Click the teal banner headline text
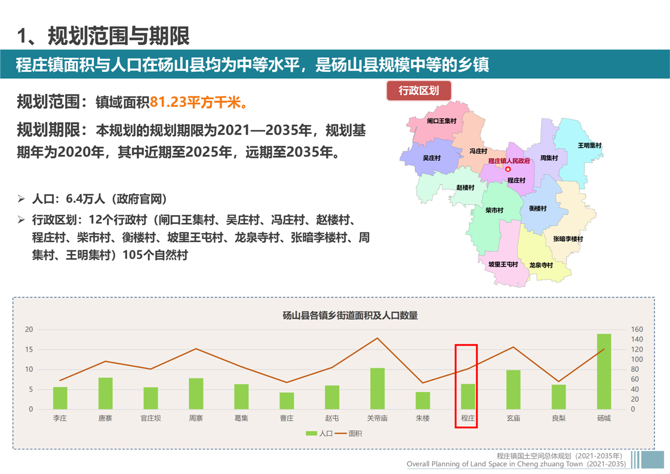Image resolution: width=670 pixels, height=474 pixels. [x=253, y=65]
